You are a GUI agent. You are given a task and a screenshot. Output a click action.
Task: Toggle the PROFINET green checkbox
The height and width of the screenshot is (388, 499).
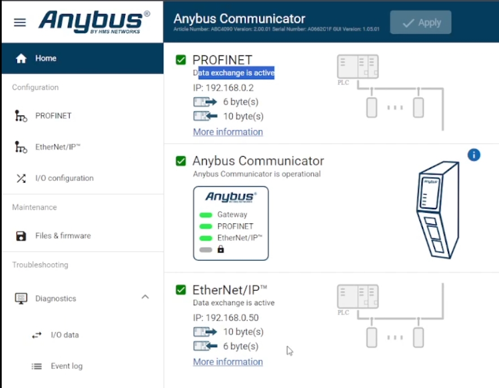(x=181, y=60)
